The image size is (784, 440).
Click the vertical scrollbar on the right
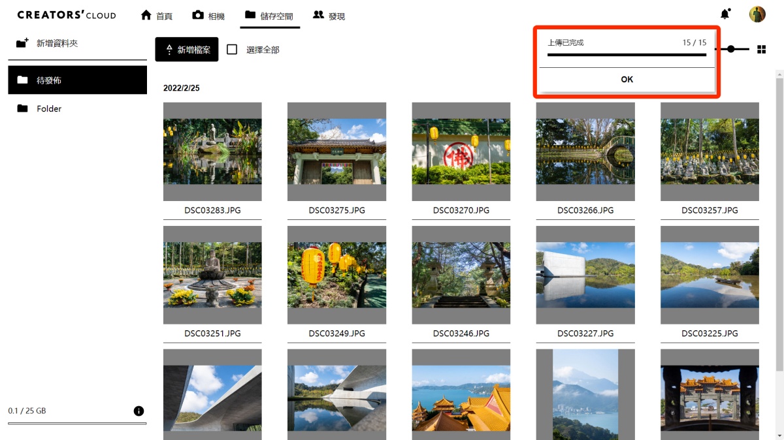779,196
